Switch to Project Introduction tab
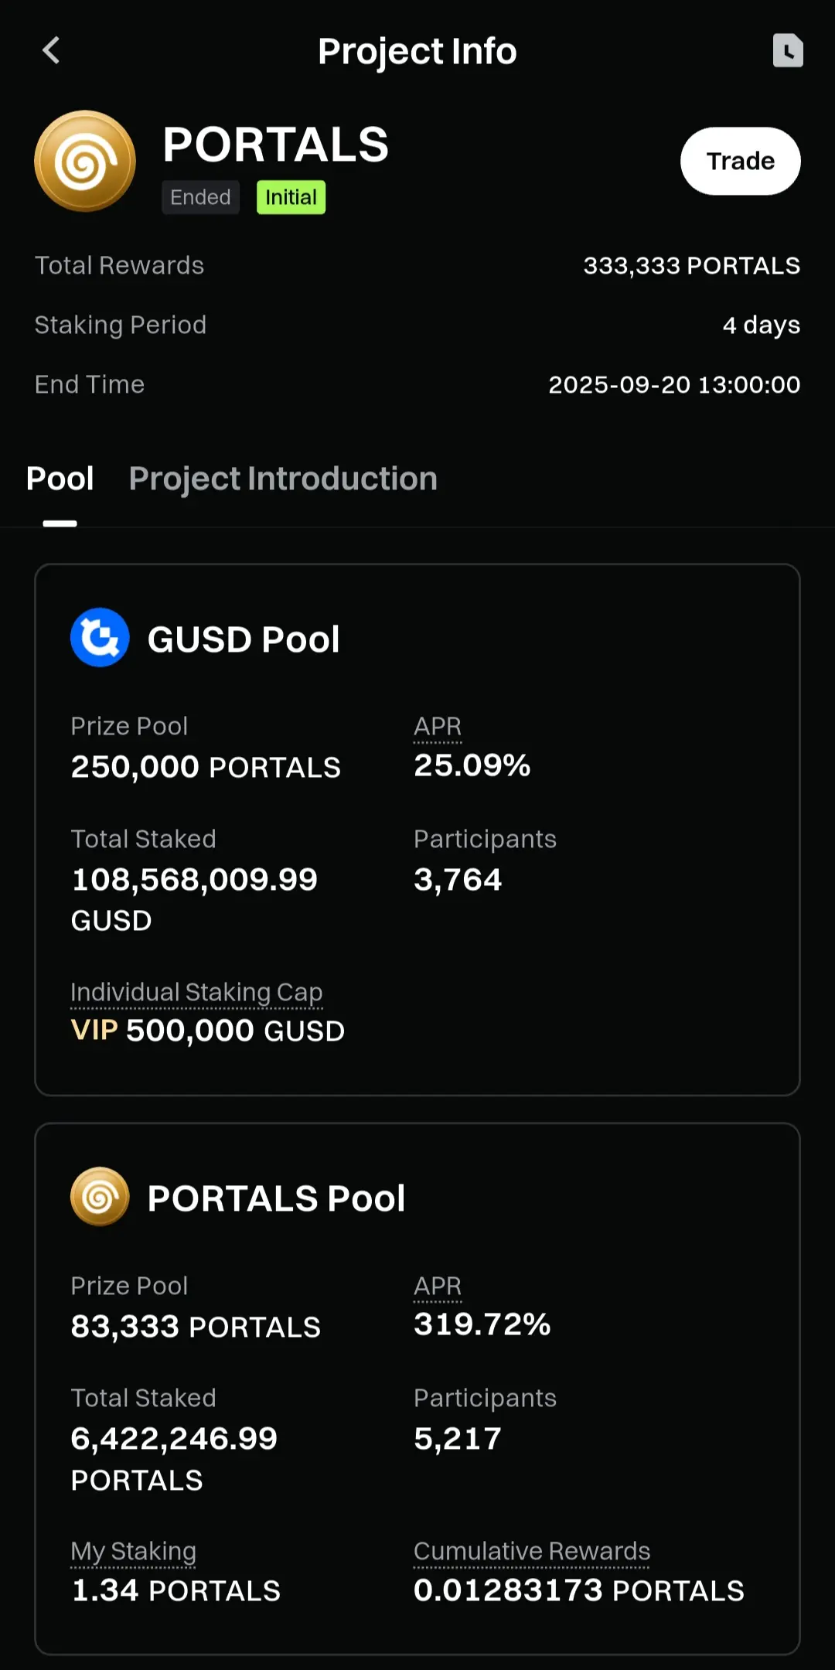The image size is (835, 1670). pyautogui.click(x=283, y=479)
